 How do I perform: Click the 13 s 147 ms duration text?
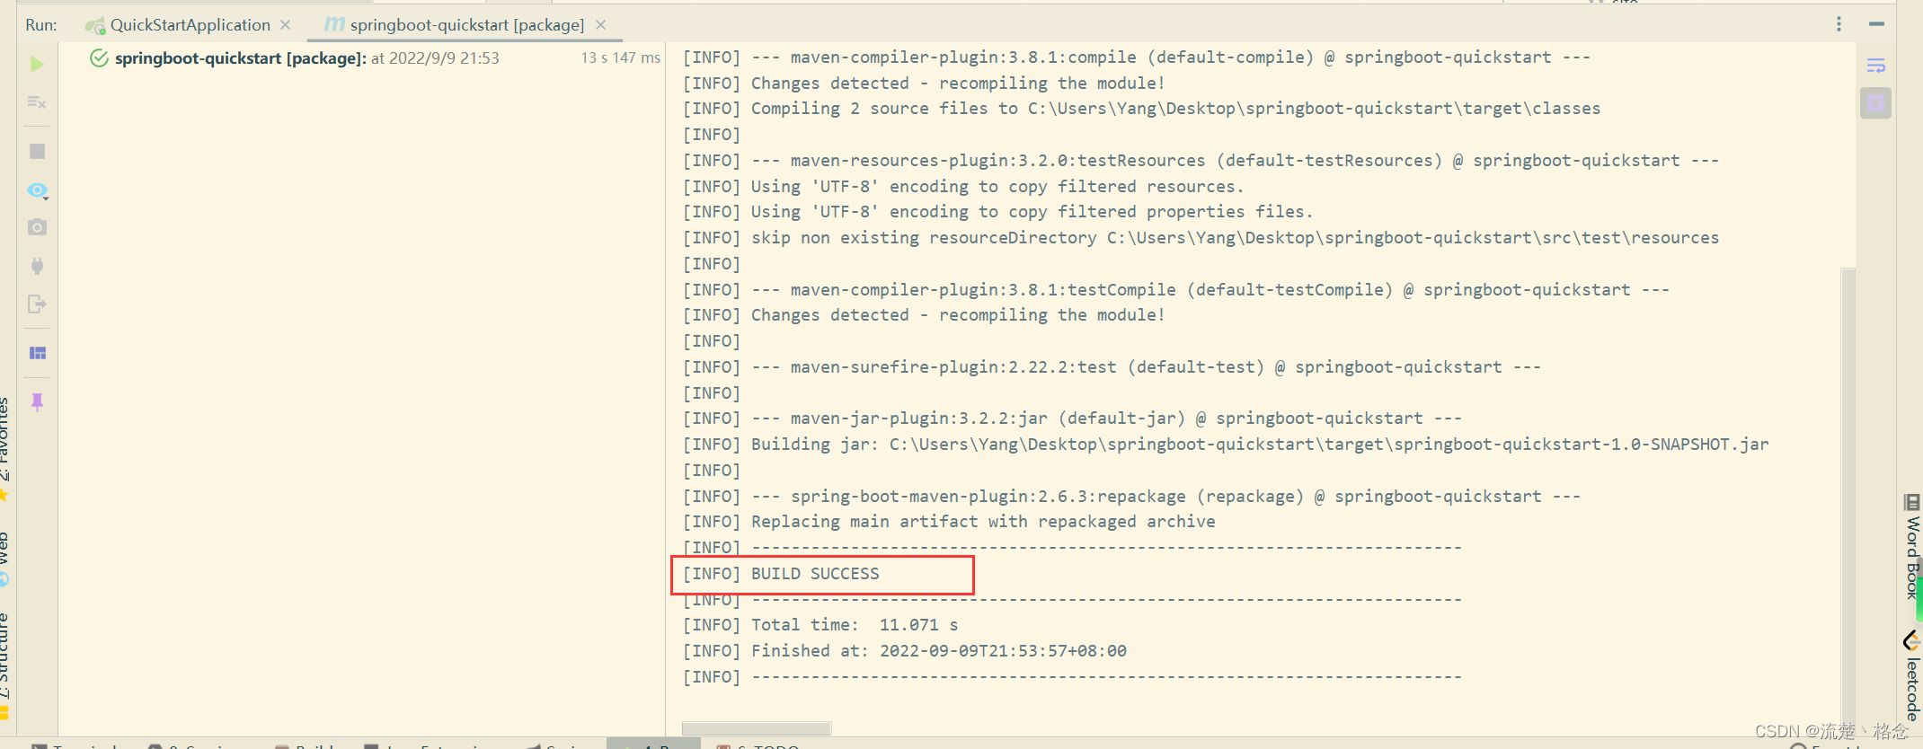(x=620, y=58)
